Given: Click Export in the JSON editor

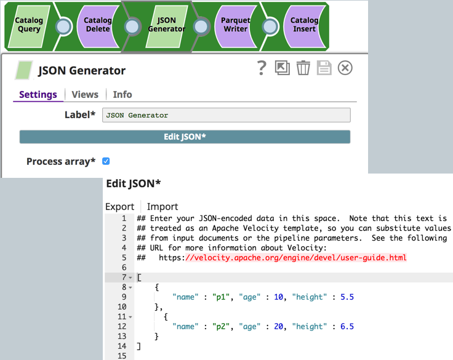Looking at the screenshot, I should (119, 207).
